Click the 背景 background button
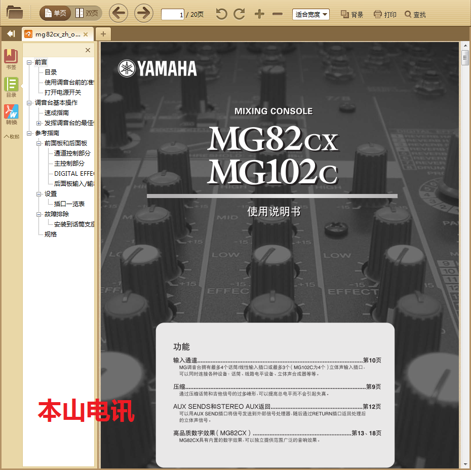Viewport: 471px width, 470px height. [352, 14]
